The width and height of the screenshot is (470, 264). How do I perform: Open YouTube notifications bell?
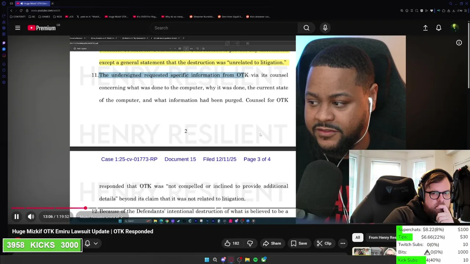tap(438, 28)
